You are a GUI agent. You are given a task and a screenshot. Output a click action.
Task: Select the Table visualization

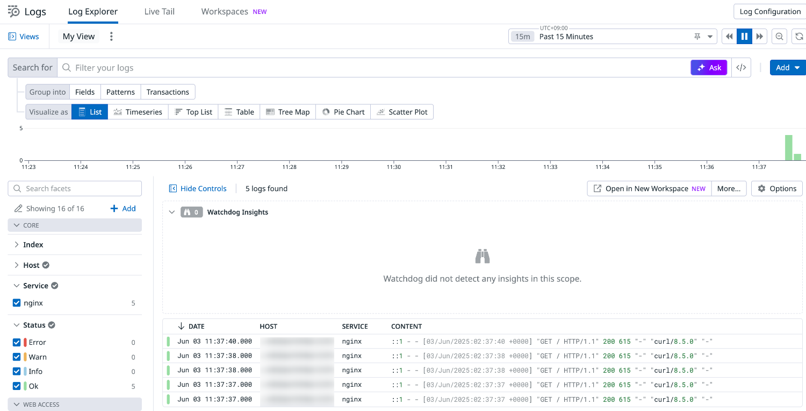tap(239, 112)
